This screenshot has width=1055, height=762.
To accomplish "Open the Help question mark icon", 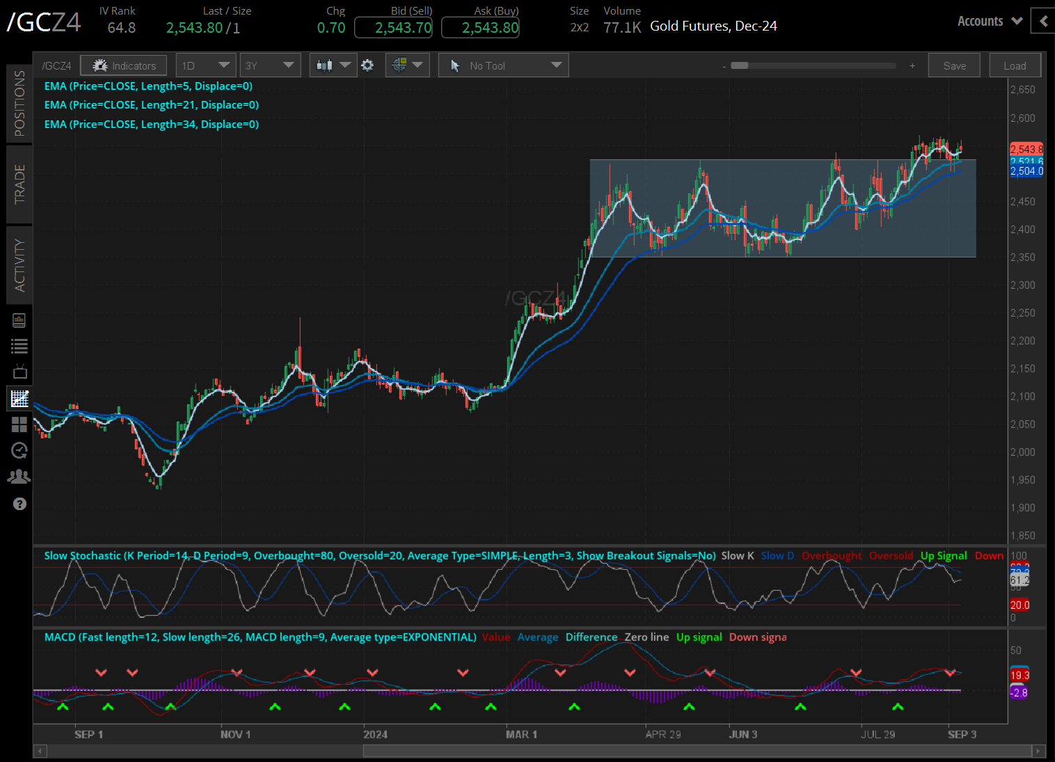I will point(19,504).
